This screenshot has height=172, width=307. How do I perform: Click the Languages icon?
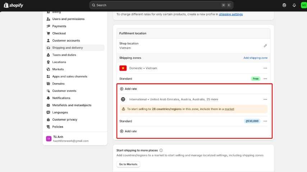coord(49,113)
